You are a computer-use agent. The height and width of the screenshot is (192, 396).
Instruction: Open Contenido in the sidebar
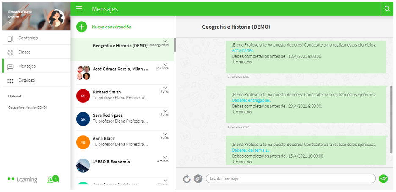(x=28, y=38)
